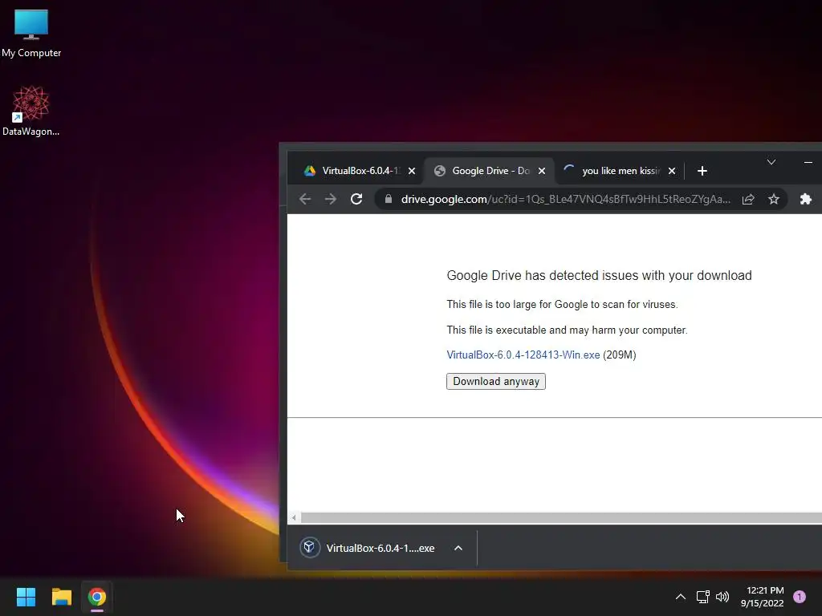
Task: Open Chrome tab search chevron
Action: 771,162
